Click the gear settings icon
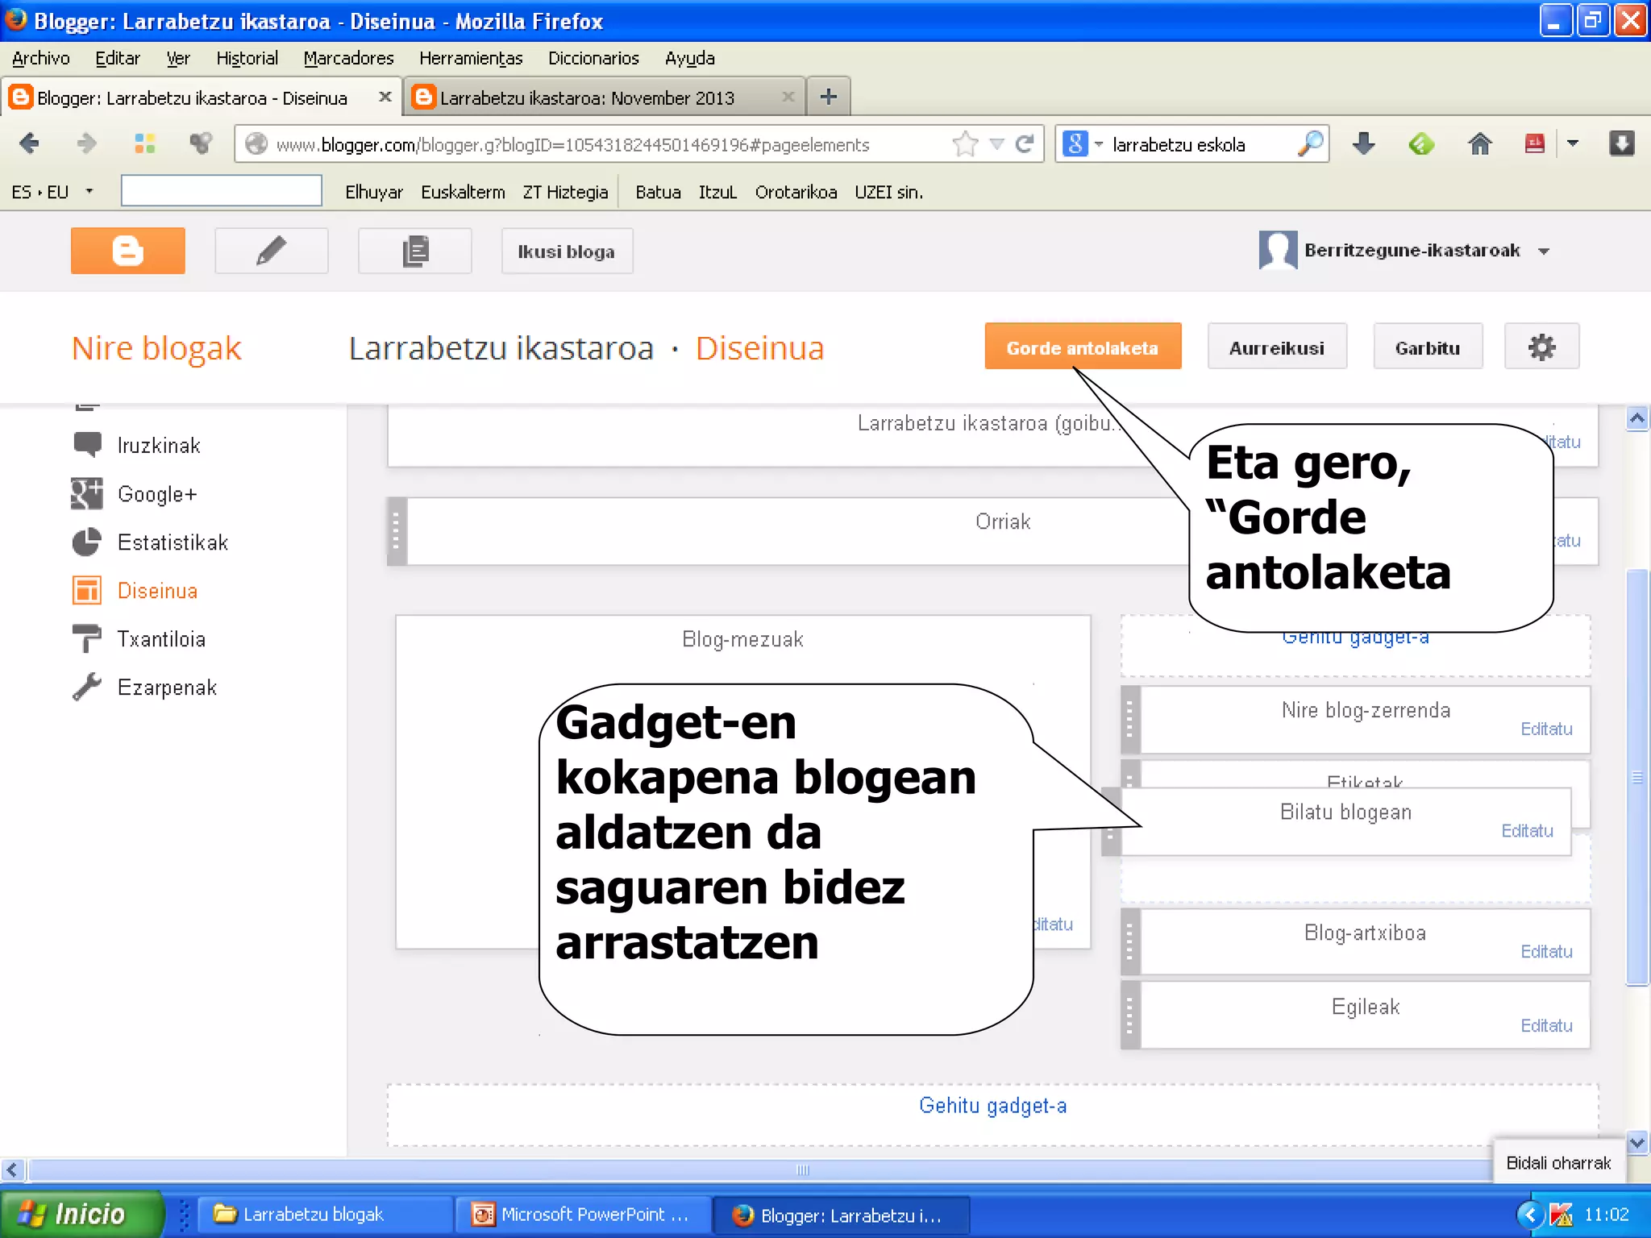 pyautogui.click(x=1541, y=347)
